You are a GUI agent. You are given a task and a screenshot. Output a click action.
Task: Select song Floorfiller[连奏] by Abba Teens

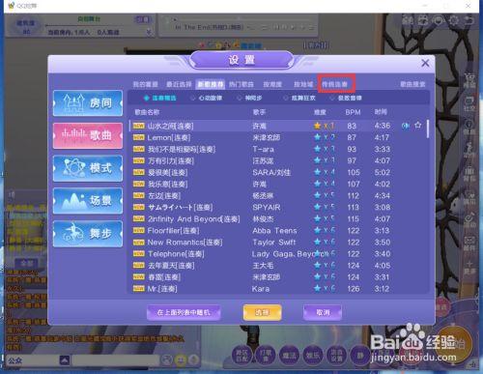[x=277, y=231]
